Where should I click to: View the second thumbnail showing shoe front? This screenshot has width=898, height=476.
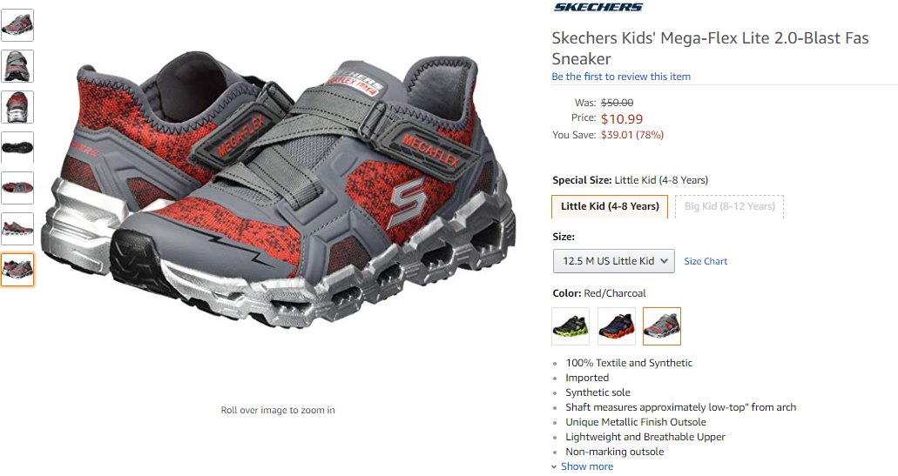pos(17,66)
